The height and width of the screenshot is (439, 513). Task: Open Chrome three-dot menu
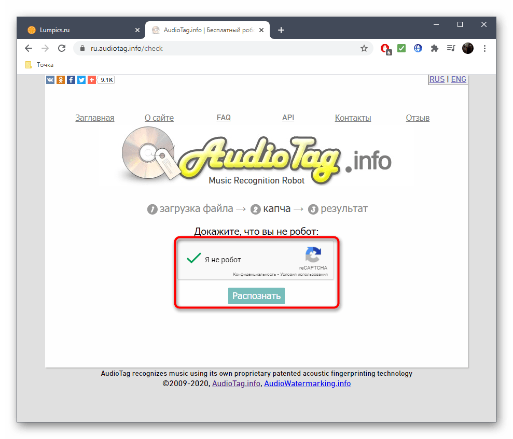pyautogui.click(x=484, y=48)
